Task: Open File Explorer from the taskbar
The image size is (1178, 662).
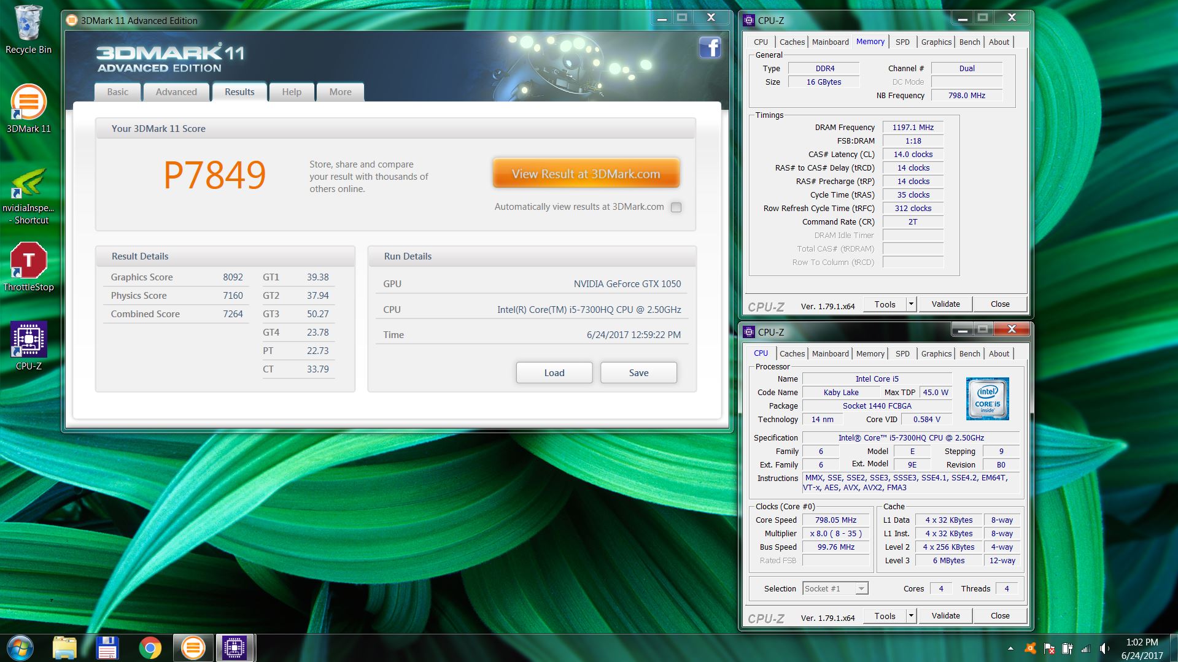Action: 64,648
